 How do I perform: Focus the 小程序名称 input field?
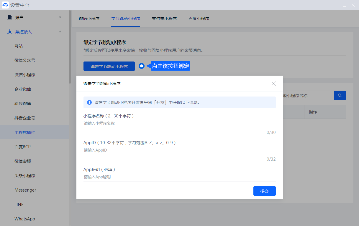pyautogui.click(x=179, y=124)
